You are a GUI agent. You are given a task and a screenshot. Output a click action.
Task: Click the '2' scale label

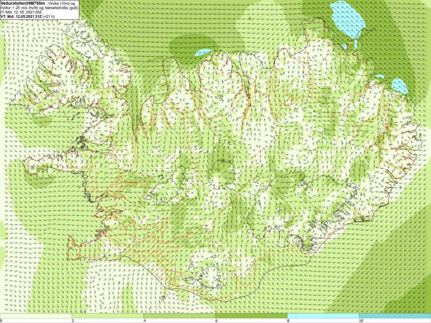click(73, 321)
